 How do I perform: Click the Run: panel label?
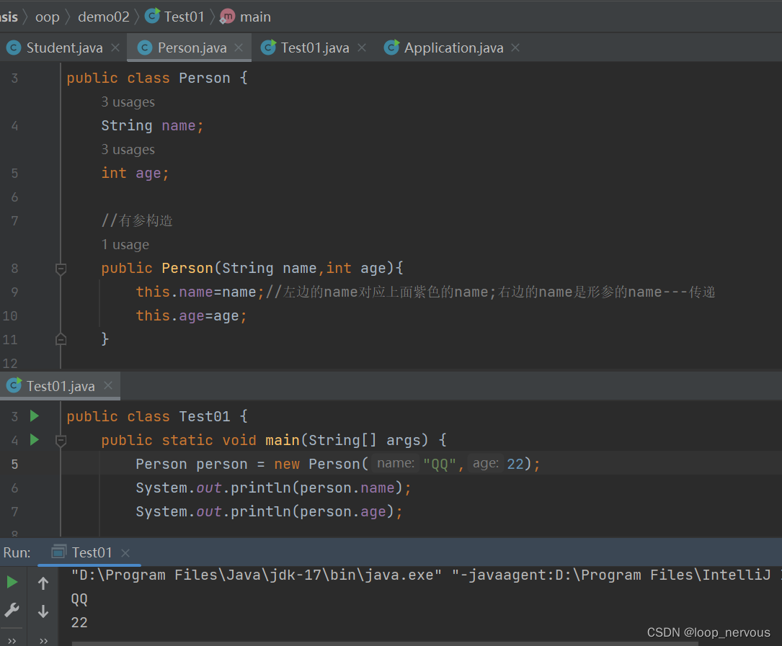coord(17,553)
